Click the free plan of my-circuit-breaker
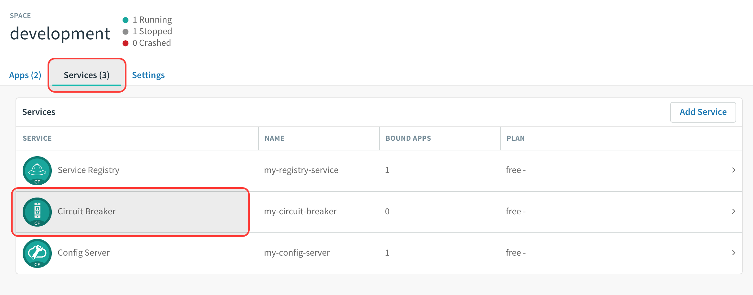Image resolution: width=753 pixels, height=295 pixels. coord(516,211)
